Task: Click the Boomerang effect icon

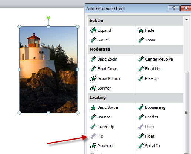Action: coord(141,107)
